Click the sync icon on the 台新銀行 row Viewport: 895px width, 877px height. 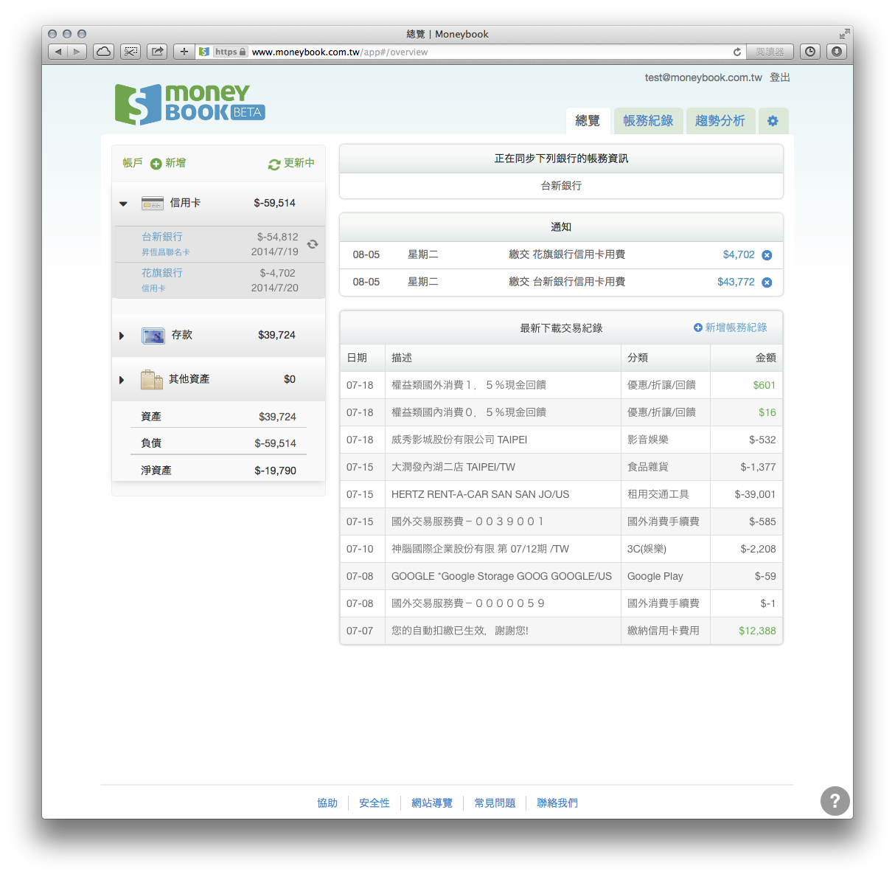click(312, 243)
